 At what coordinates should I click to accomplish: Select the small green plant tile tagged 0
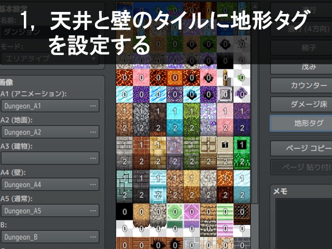coord(242,78)
